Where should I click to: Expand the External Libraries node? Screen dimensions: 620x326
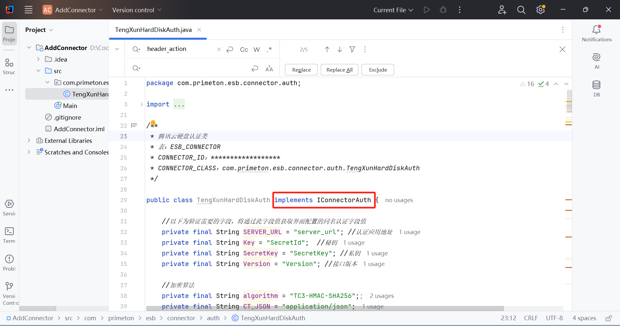click(x=29, y=141)
